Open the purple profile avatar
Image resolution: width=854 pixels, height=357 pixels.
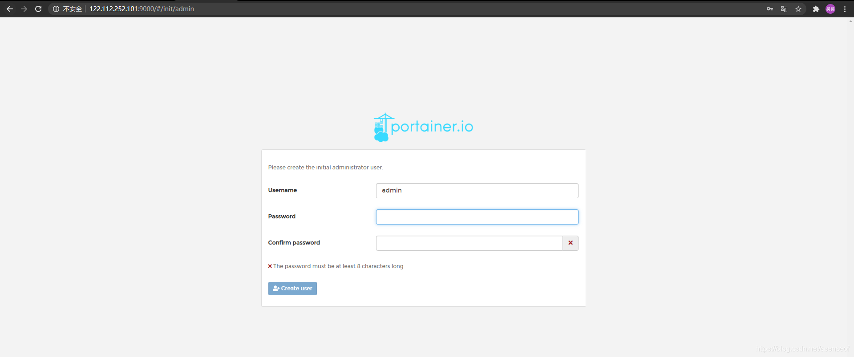(830, 9)
